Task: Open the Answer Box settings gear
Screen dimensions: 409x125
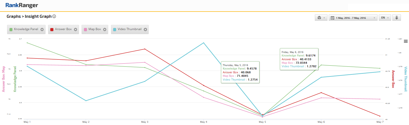Action: (x=76, y=29)
